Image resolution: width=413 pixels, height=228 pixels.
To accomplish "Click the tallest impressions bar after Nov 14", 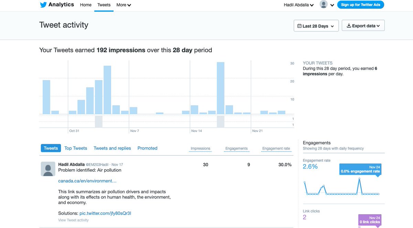I will [221, 88].
